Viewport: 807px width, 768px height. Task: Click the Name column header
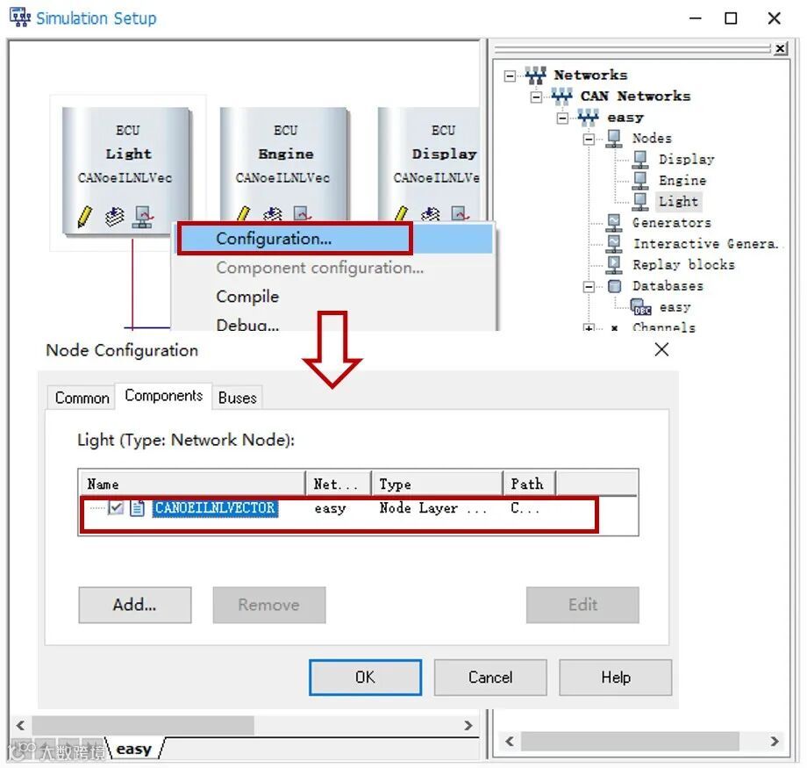click(x=192, y=484)
